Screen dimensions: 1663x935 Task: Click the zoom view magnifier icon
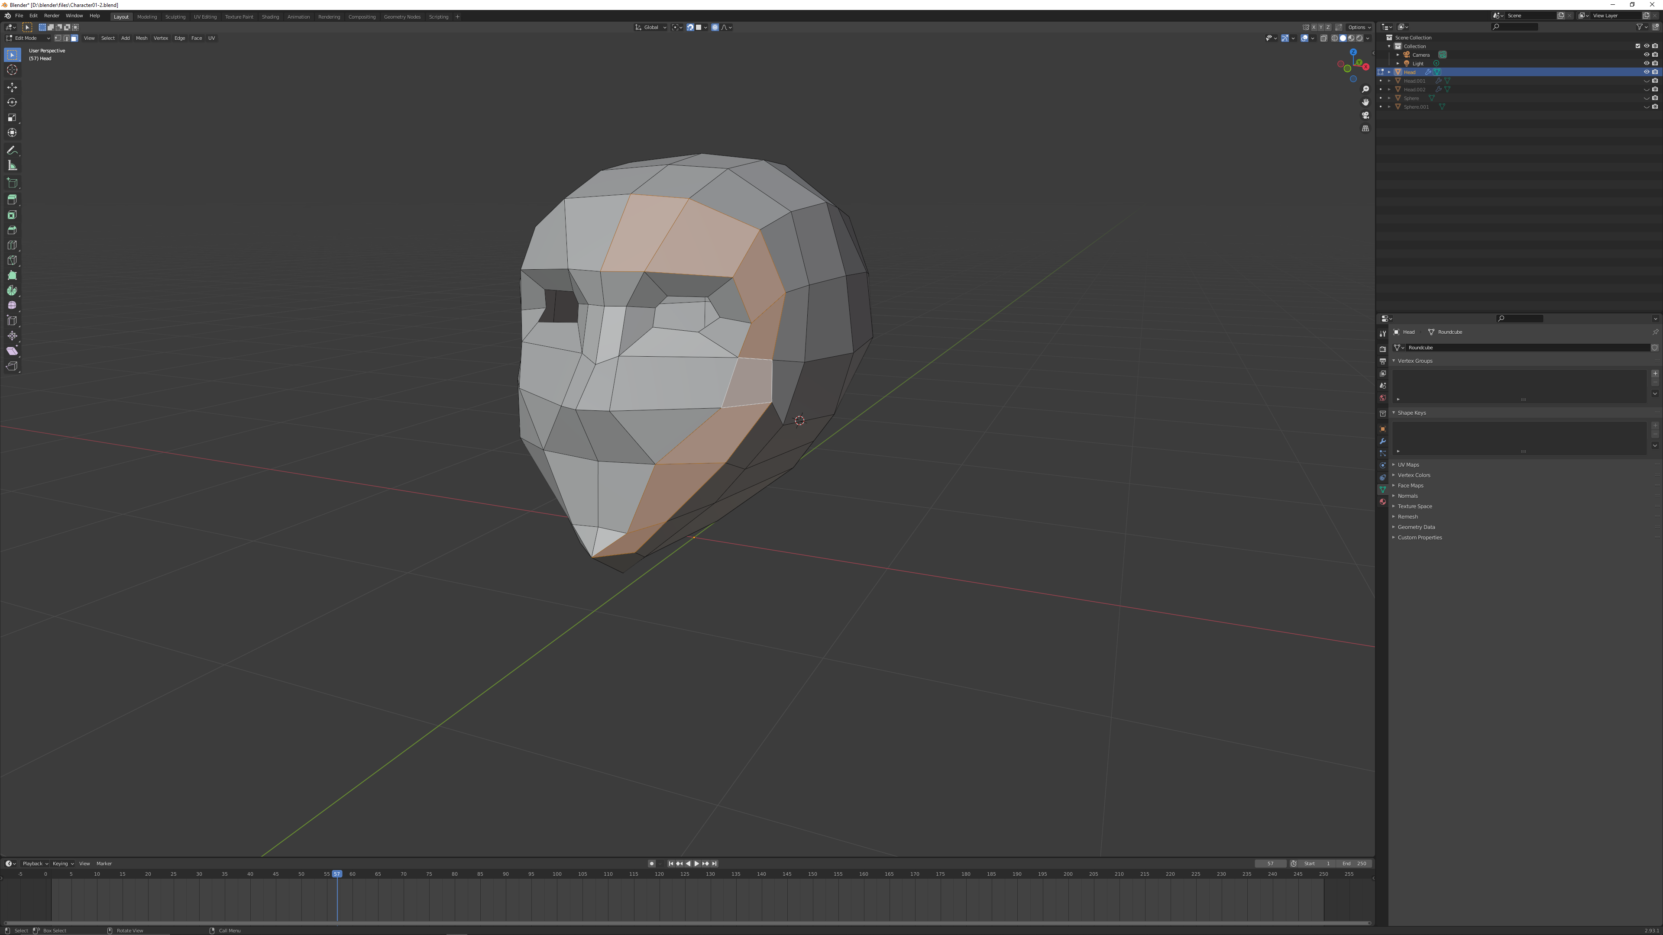[x=1365, y=89]
